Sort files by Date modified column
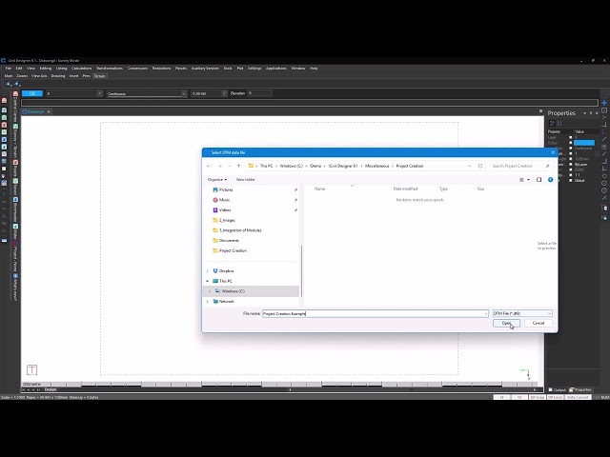 [405, 189]
